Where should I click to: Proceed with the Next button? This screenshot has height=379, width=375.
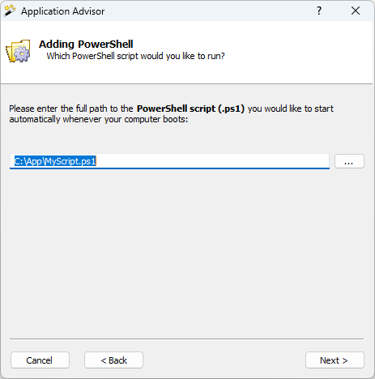pos(335,360)
